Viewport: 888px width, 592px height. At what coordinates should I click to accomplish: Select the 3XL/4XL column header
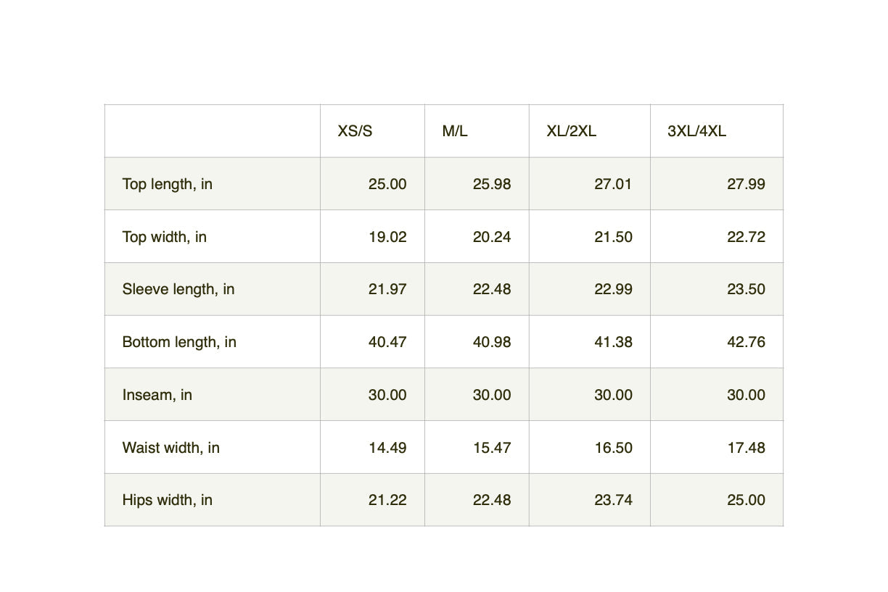pyautogui.click(x=696, y=131)
